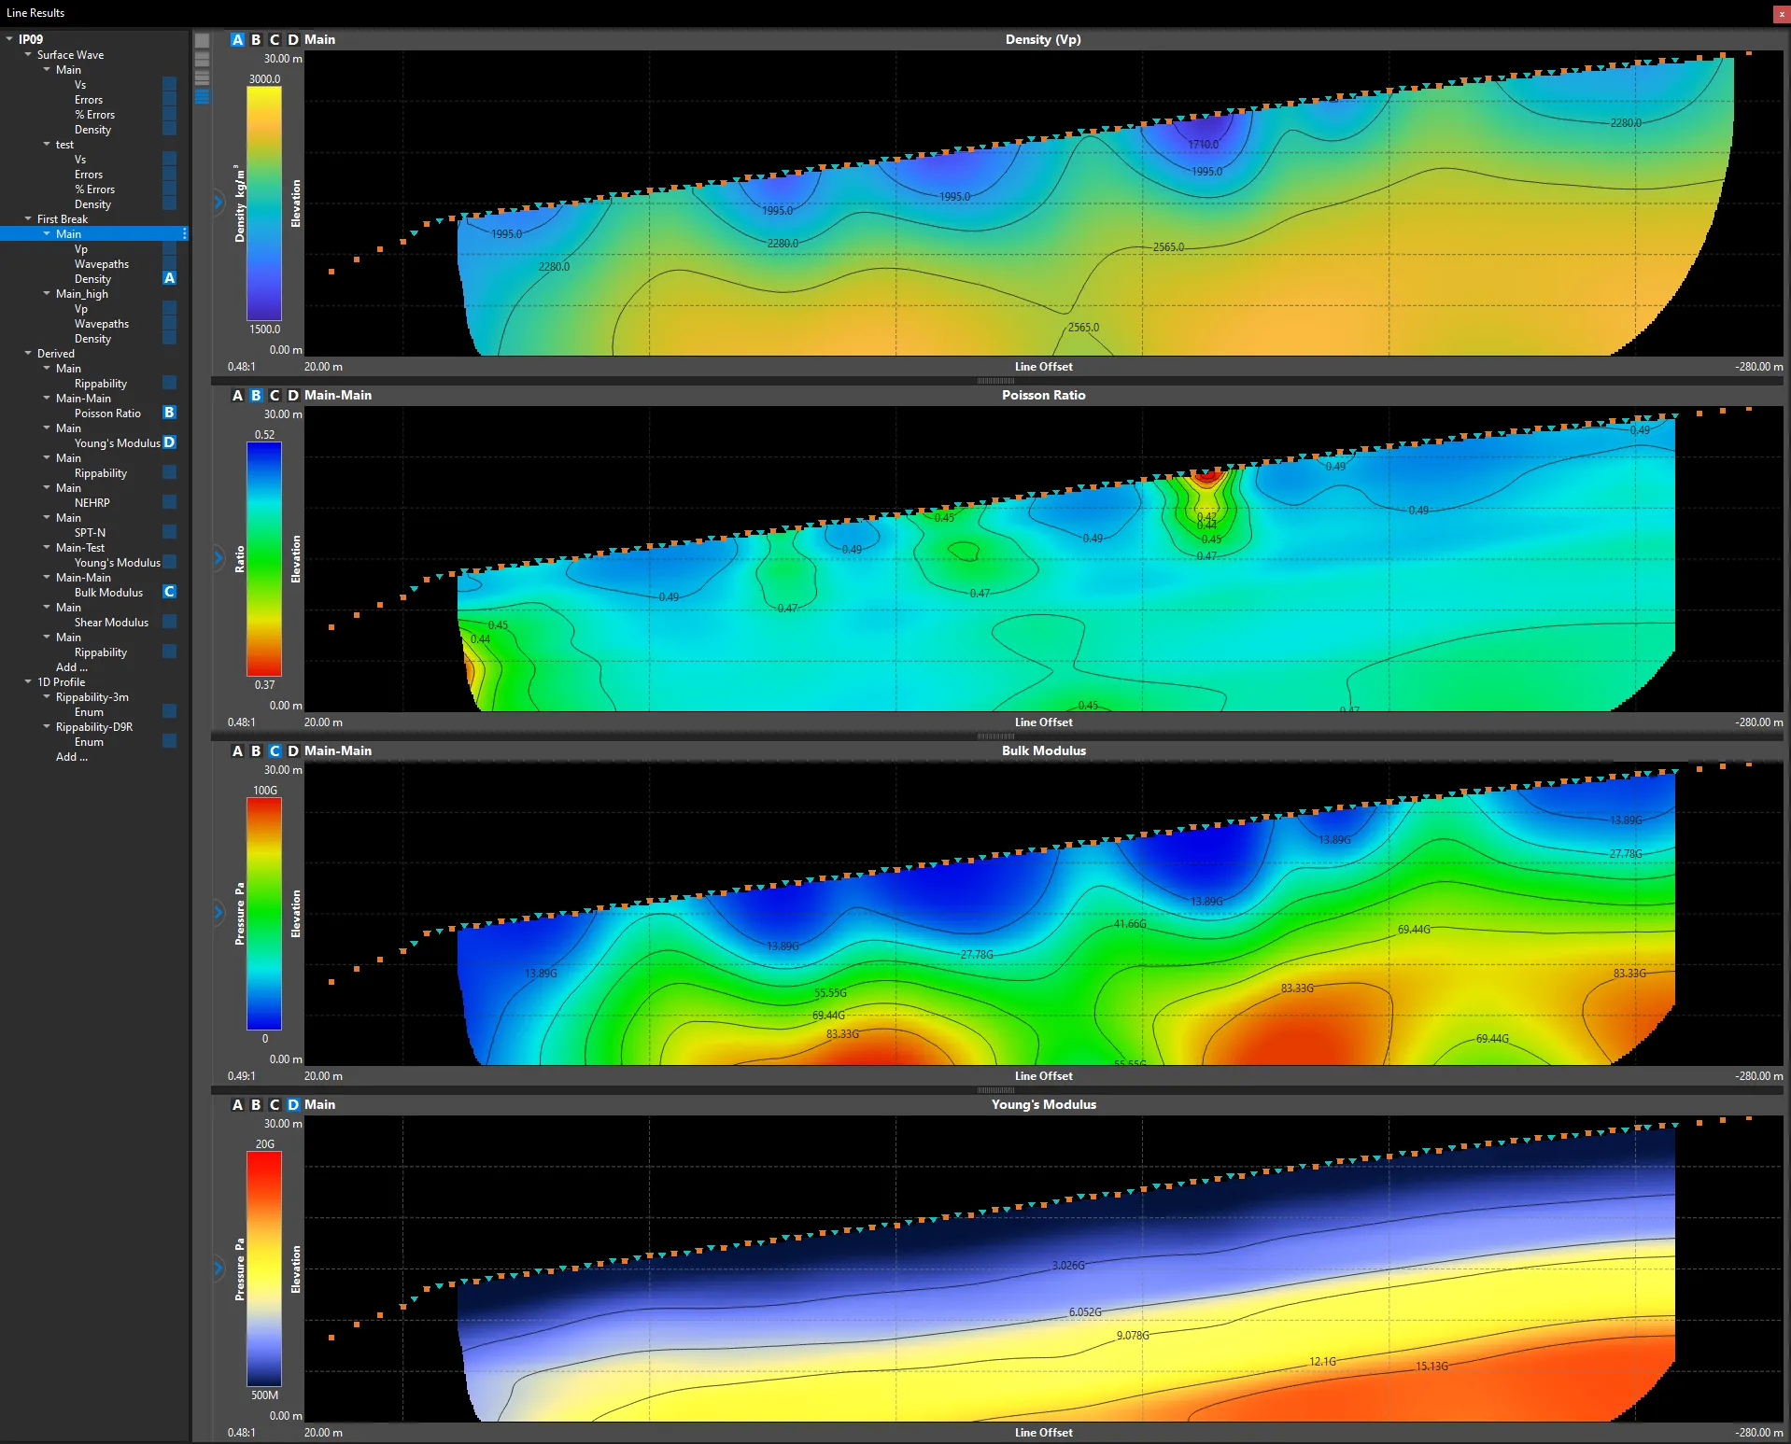Image resolution: width=1791 pixels, height=1444 pixels.
Task: Select the three-panel layout icon
Action: (x=202, y=78)
